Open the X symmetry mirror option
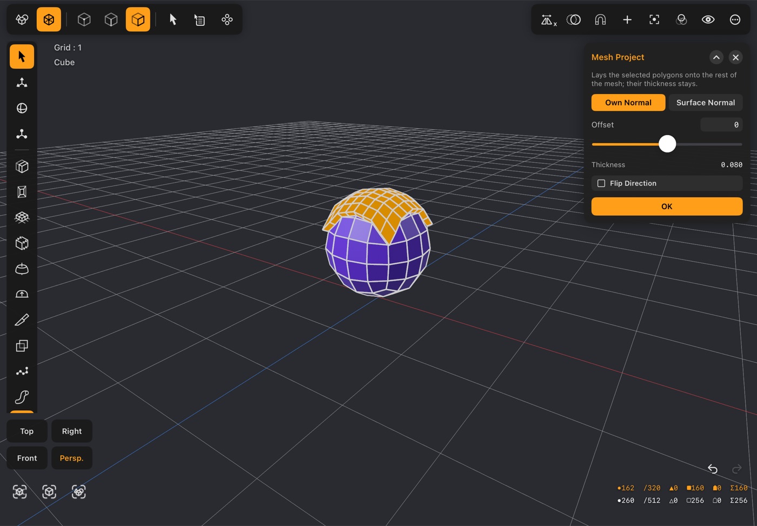Viewport: 757px width, 526px height. pyautogui.click(x=548, y=20)
